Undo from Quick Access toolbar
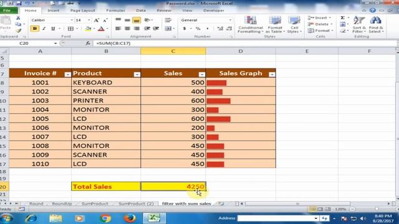 (27, 3)
